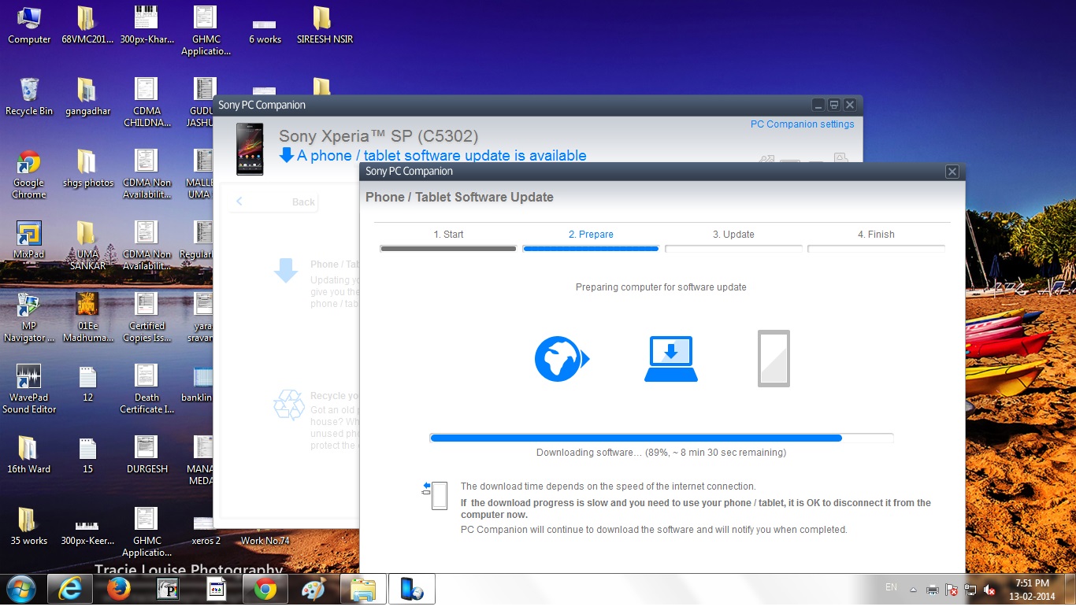This screenshot has width=1076, height=614.
Task: Select the Certified Copies Iss document
Action: [x=147, y=318]
